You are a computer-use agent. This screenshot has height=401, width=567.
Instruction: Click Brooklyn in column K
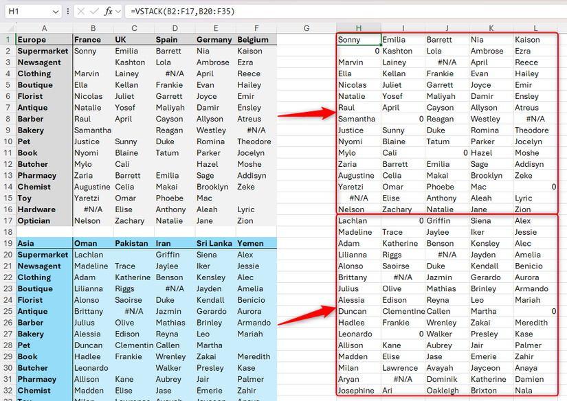coord(491,176)
